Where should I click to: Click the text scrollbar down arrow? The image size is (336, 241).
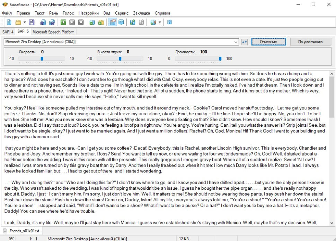coord(332,223)
